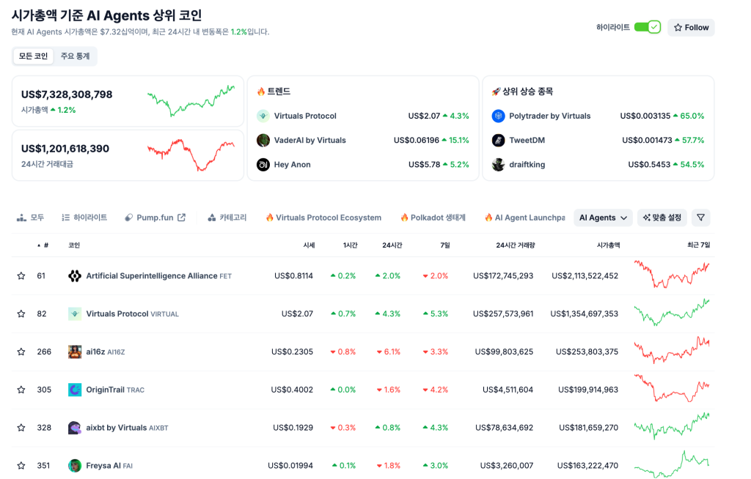Select the 모든 코인 tab
Image resolution: width=751 pixels, height=479 pixels.
[33, 56]
